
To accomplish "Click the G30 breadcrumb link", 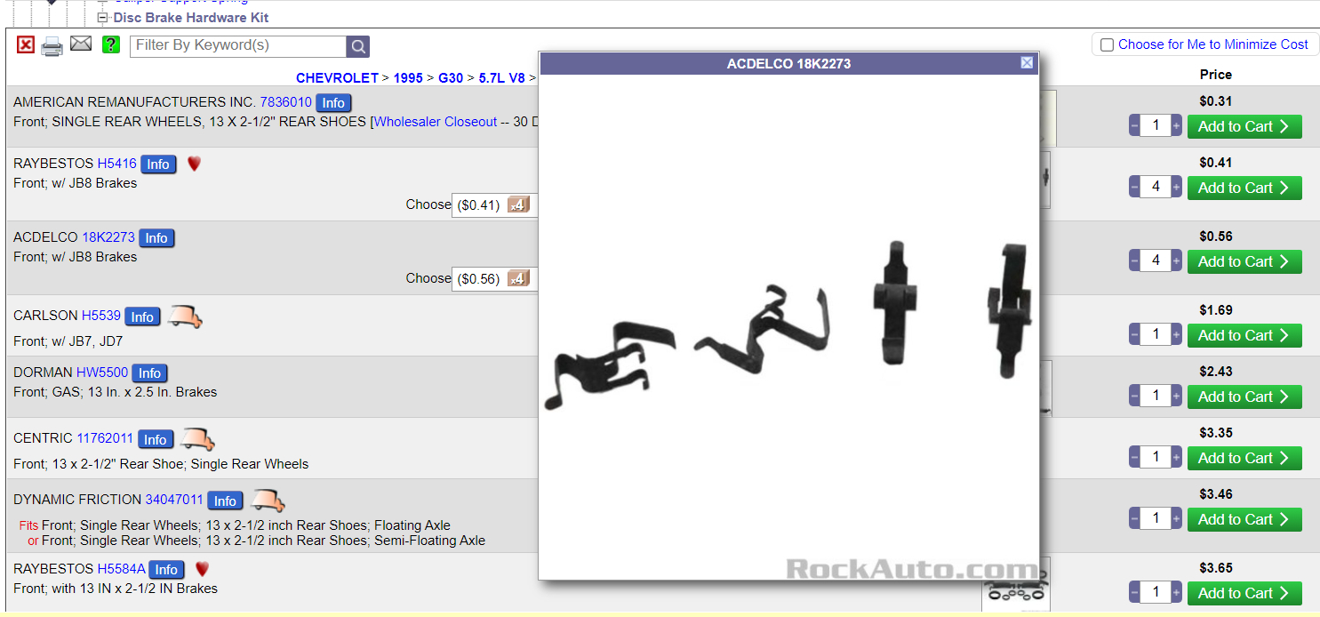I will click(x=451, y=78).
